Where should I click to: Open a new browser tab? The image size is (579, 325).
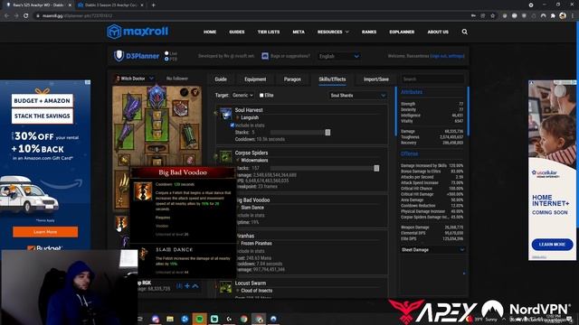(x=153, y=5)
